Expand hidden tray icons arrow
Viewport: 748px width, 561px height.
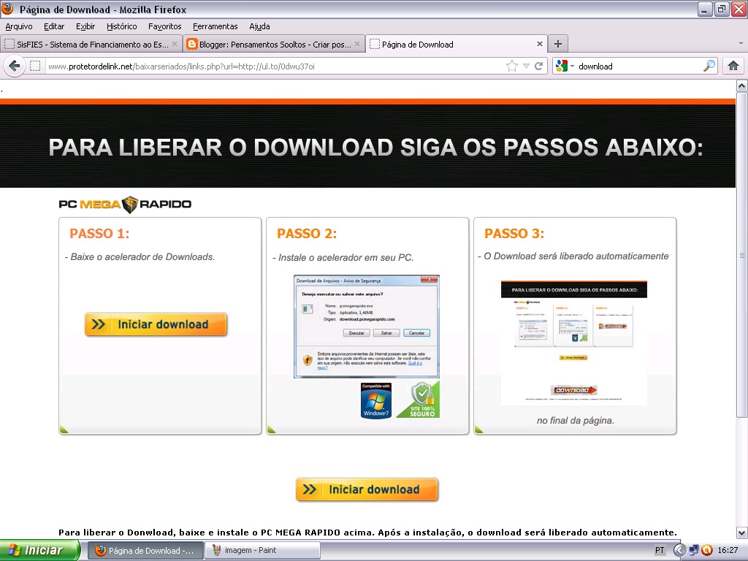coord(679,551)
